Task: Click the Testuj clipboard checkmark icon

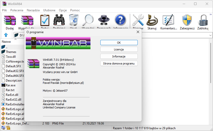Action: pos(45,20)
